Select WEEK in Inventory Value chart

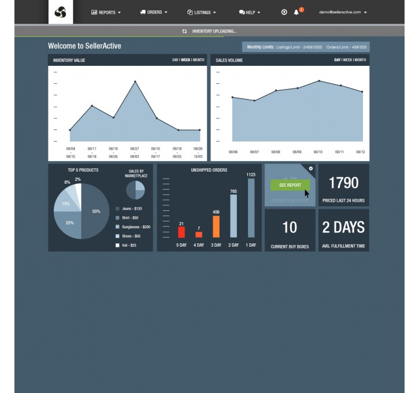[x=186, y=60]
